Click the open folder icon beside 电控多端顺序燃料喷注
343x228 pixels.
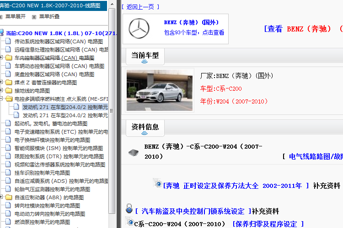coord(9,98)
